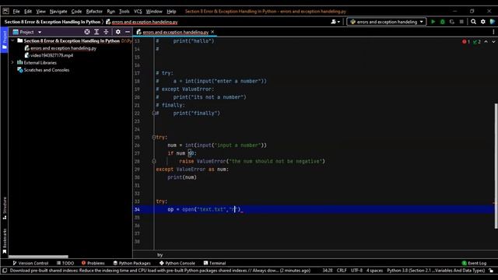Open the Python Packages tool window

tap(132, 263)
